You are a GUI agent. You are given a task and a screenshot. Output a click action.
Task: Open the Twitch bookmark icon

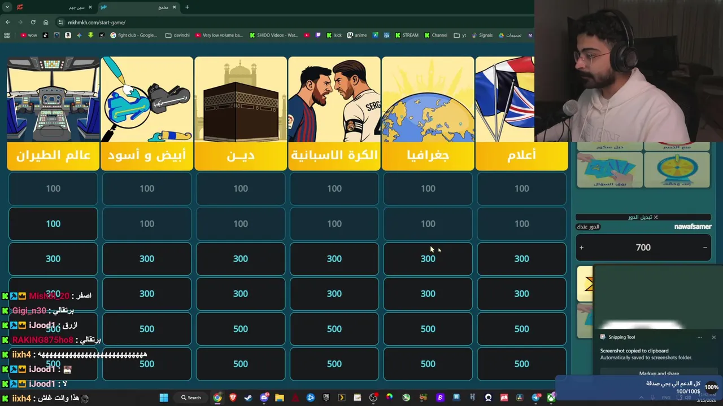point(318,35)
